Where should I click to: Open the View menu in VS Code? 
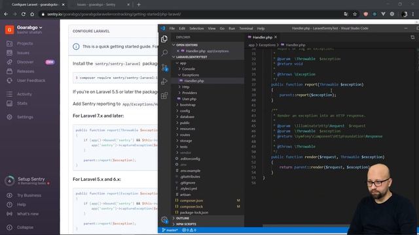pos(211,28)
